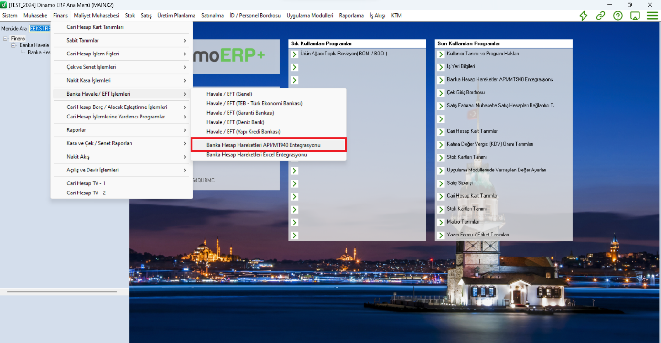The width and height of the screenshot is (661, 343).
Task: Click the Finans menu in menu bar
Action: click(61, 16)
